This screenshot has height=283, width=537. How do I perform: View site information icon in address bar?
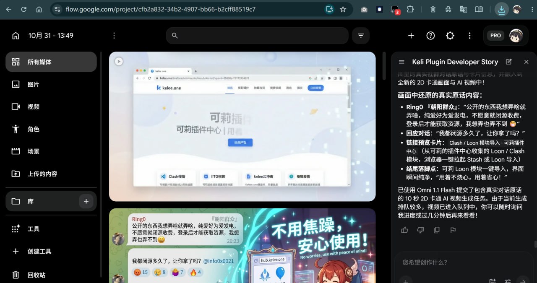(x=57, y=9)
